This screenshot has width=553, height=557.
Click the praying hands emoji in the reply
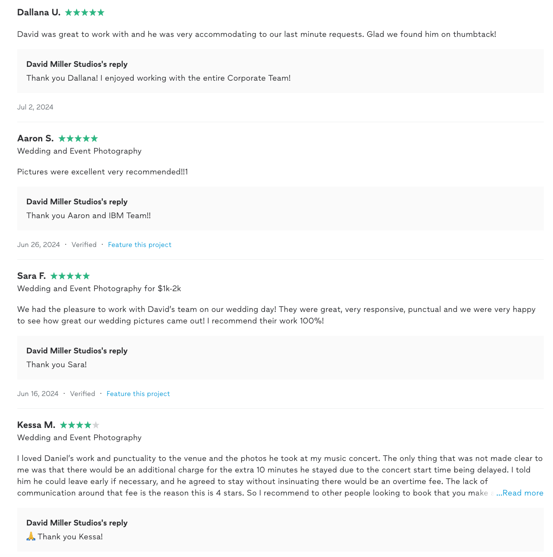(31, 537)
